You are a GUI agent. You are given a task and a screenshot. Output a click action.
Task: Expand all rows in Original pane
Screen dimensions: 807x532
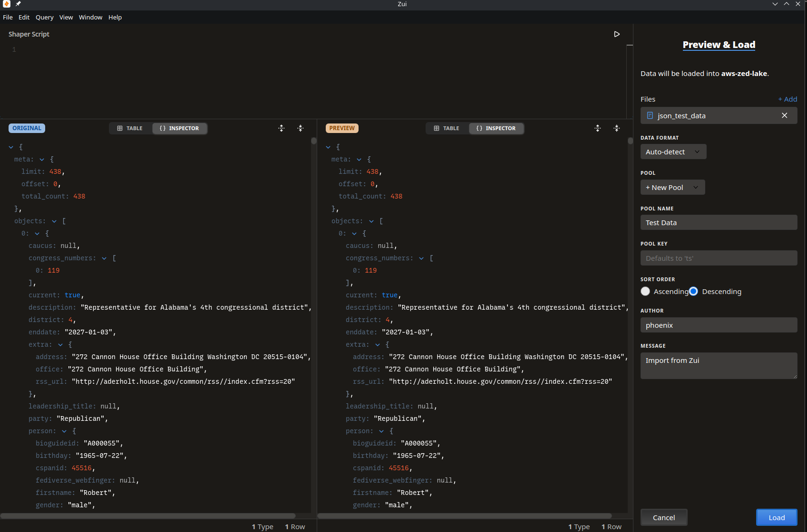coord(282,128)
